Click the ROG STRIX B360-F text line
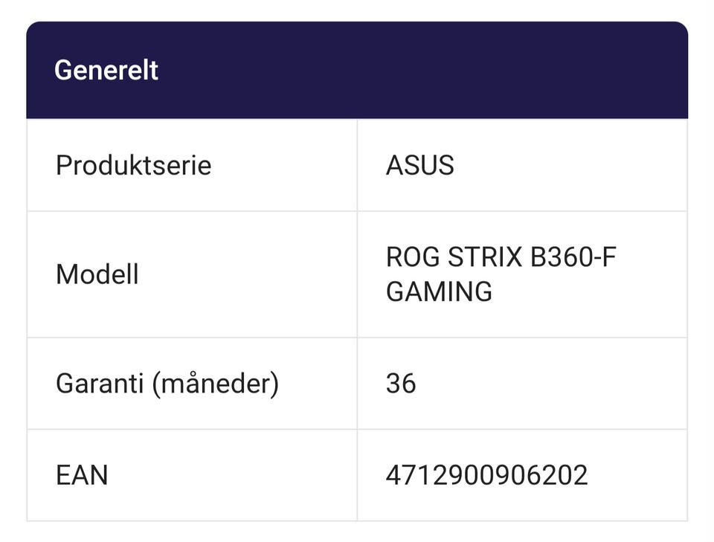 coord(501,257)
